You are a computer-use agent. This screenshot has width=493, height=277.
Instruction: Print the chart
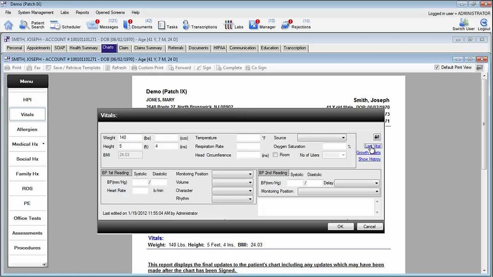pyautogui.click(x=13, y=68)
